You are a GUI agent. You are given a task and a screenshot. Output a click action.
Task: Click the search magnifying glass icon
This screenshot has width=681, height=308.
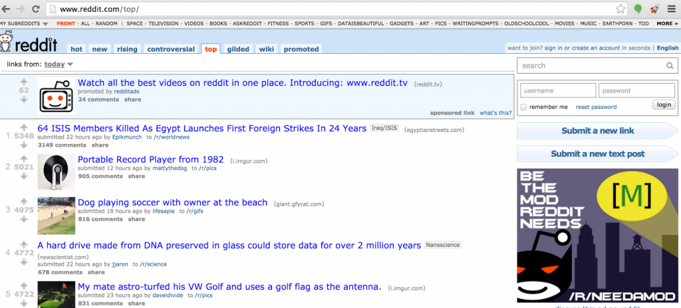(x=670, y=66)
